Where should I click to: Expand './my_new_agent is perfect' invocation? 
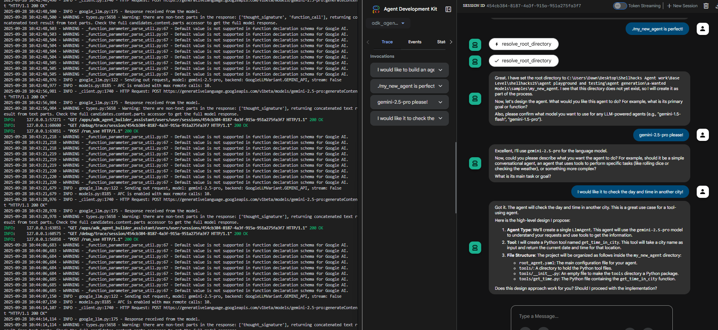point(409,86)
